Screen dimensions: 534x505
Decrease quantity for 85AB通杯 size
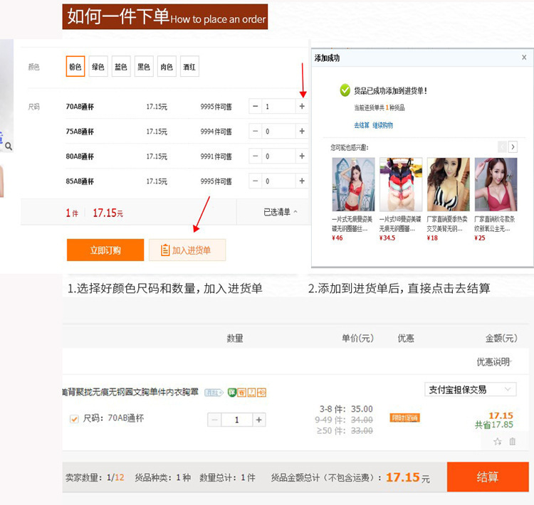(x=255, y=181)
